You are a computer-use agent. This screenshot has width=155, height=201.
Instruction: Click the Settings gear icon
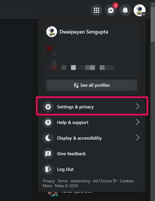(x=48, y=107)
